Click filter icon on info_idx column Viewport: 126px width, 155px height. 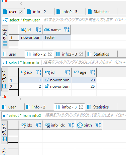point(70,125)
